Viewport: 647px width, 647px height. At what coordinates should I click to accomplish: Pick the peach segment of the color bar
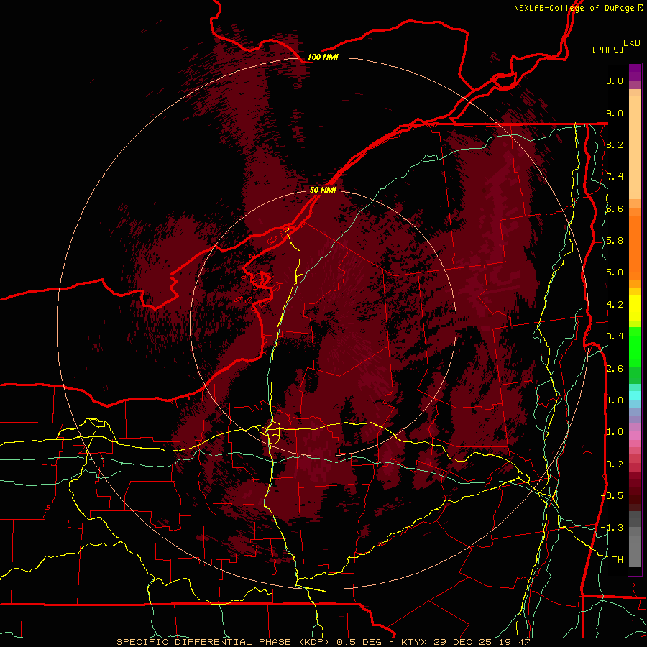635,147
